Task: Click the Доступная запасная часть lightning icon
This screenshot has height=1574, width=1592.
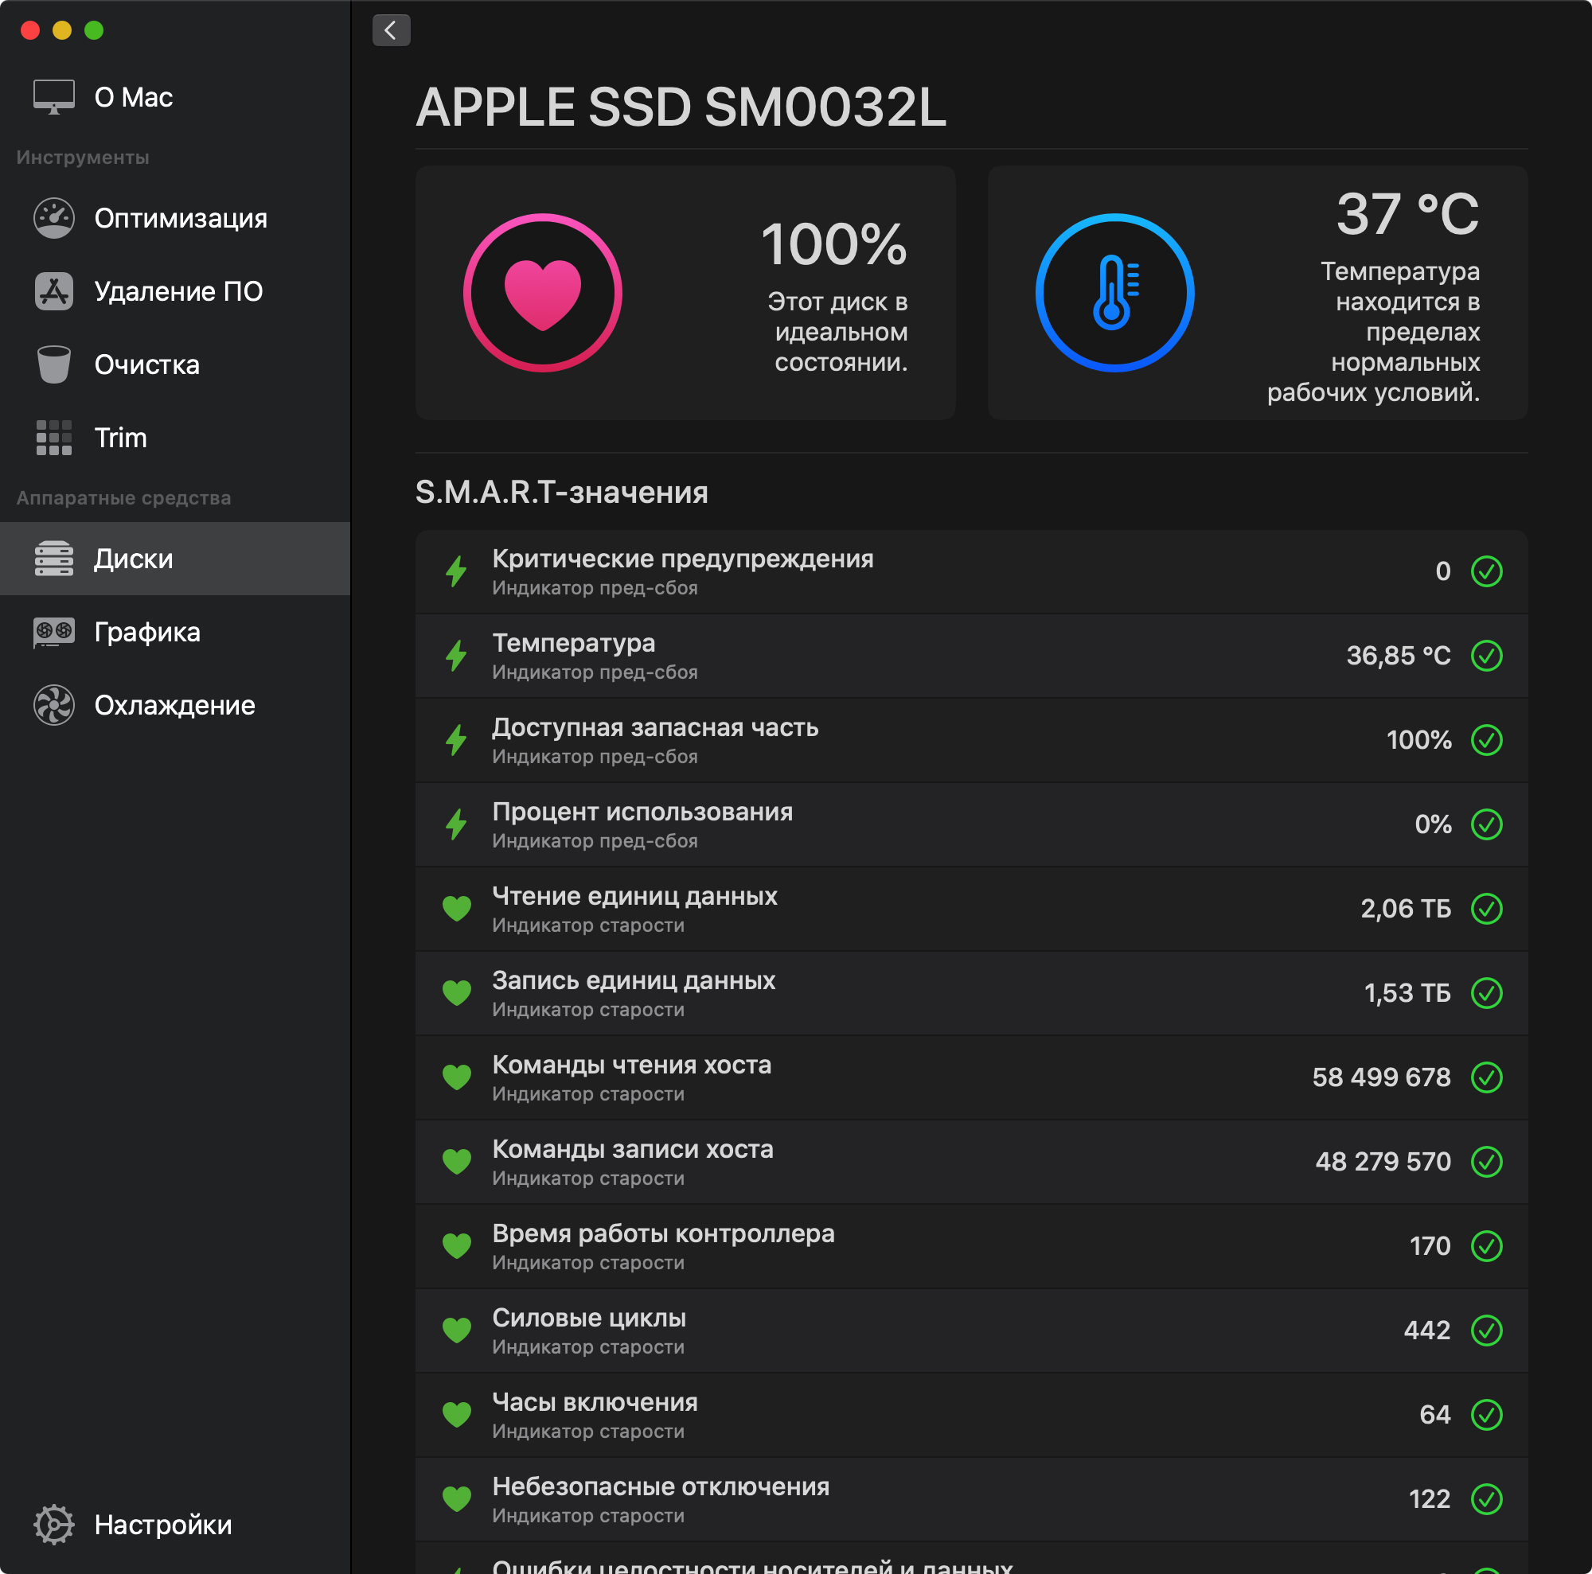Action: (x=455, y=739)
